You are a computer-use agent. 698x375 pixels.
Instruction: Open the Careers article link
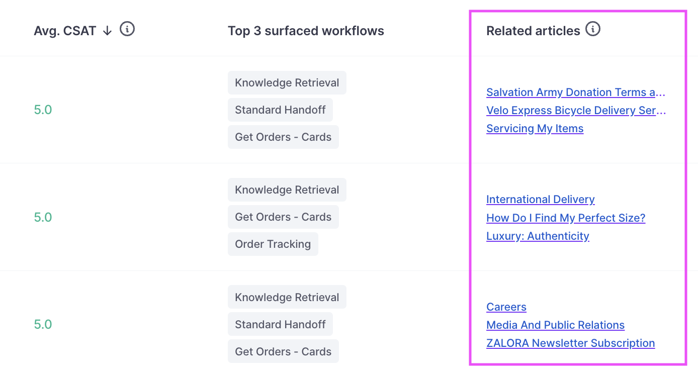click(506, 307)
